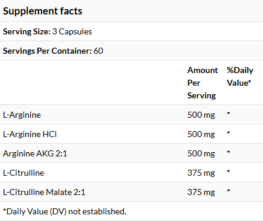
Task: Click the 'Serving Size:' label
Action: (27, 31)
